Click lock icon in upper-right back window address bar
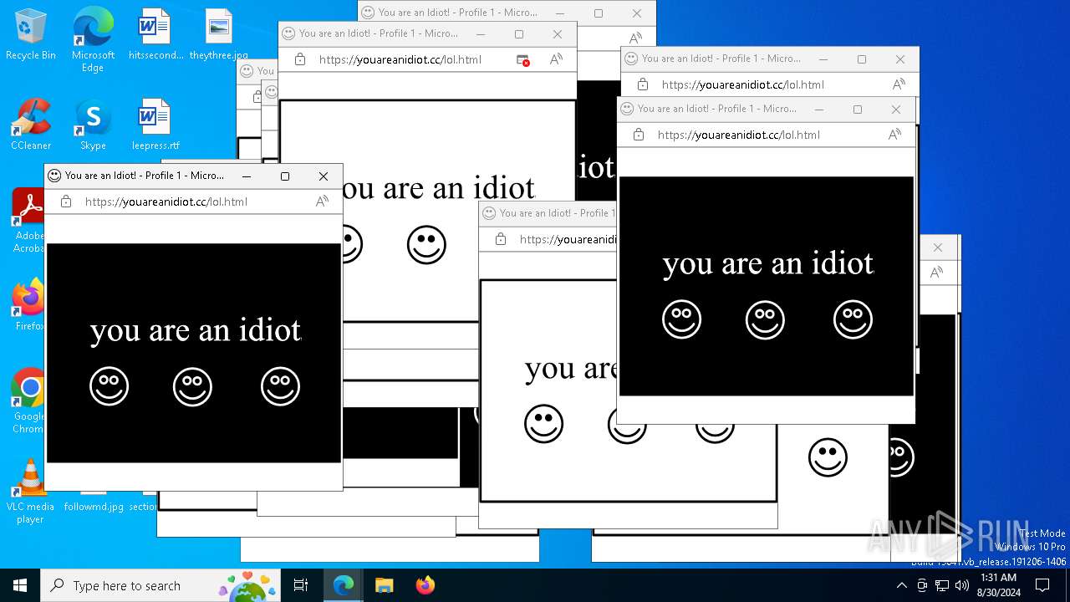 point(643,84)
